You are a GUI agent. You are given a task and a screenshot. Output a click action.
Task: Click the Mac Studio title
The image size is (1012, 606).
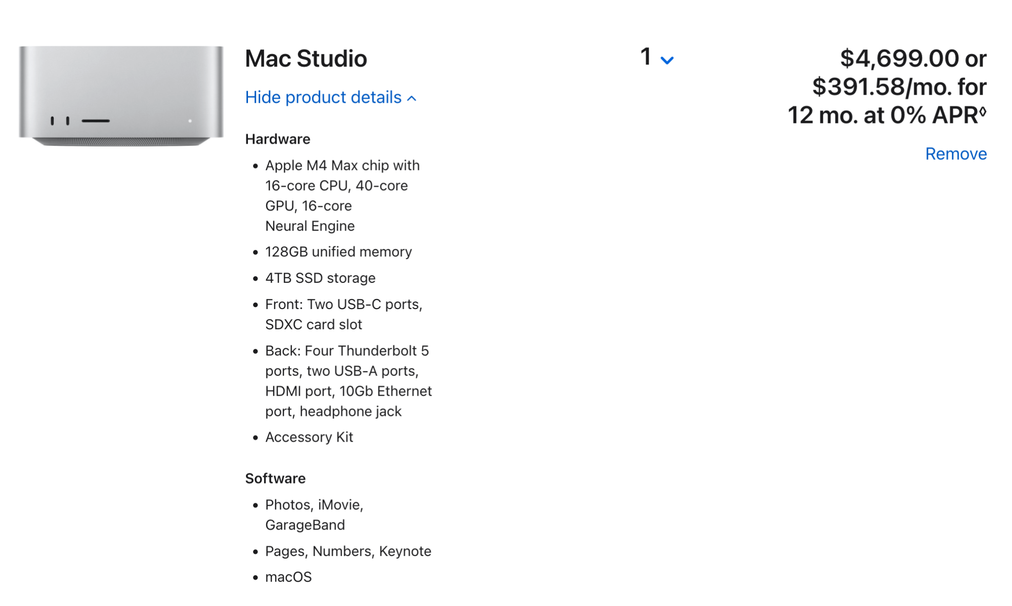(306, 59)
